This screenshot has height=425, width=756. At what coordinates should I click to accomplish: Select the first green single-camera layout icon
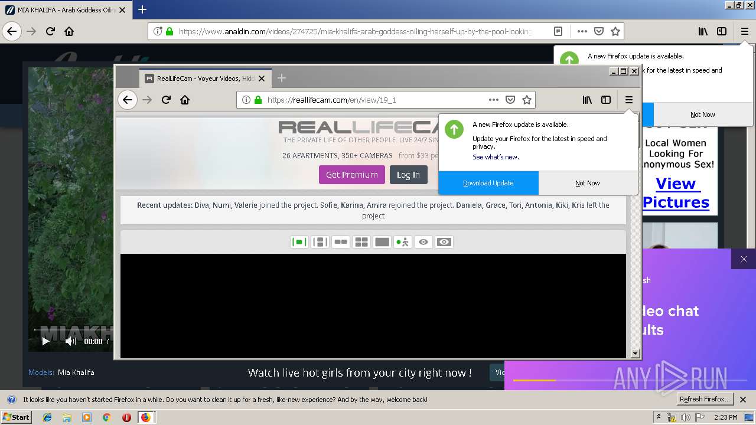[299, 242]
